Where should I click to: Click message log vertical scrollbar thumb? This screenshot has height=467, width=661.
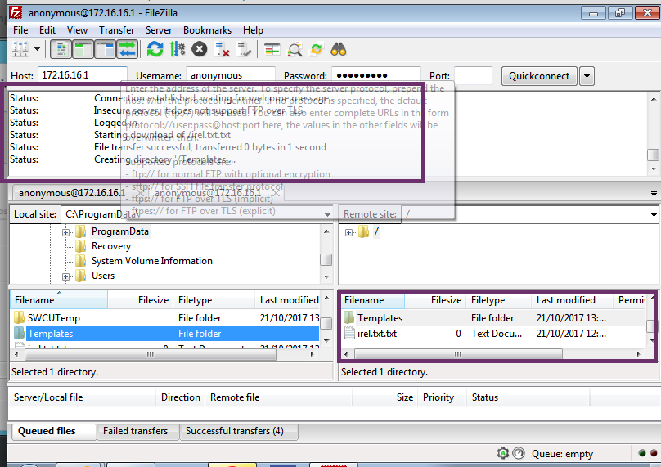click(x=653, y=155)
